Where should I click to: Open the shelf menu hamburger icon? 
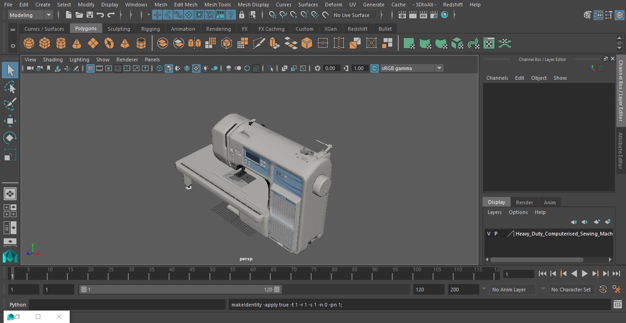pyautogui.click(x=13, y=30)
